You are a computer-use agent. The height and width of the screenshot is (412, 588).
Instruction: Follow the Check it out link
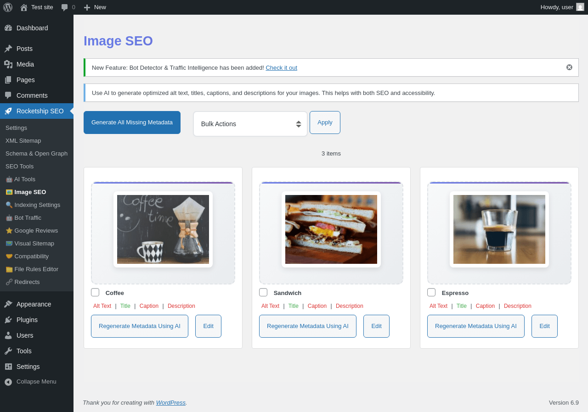pyautogui.click(x=281, y=67)
